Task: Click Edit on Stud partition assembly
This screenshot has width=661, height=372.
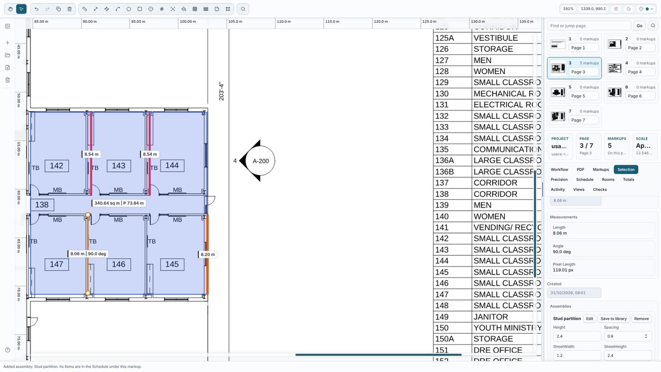Action: tap(589, 319)
